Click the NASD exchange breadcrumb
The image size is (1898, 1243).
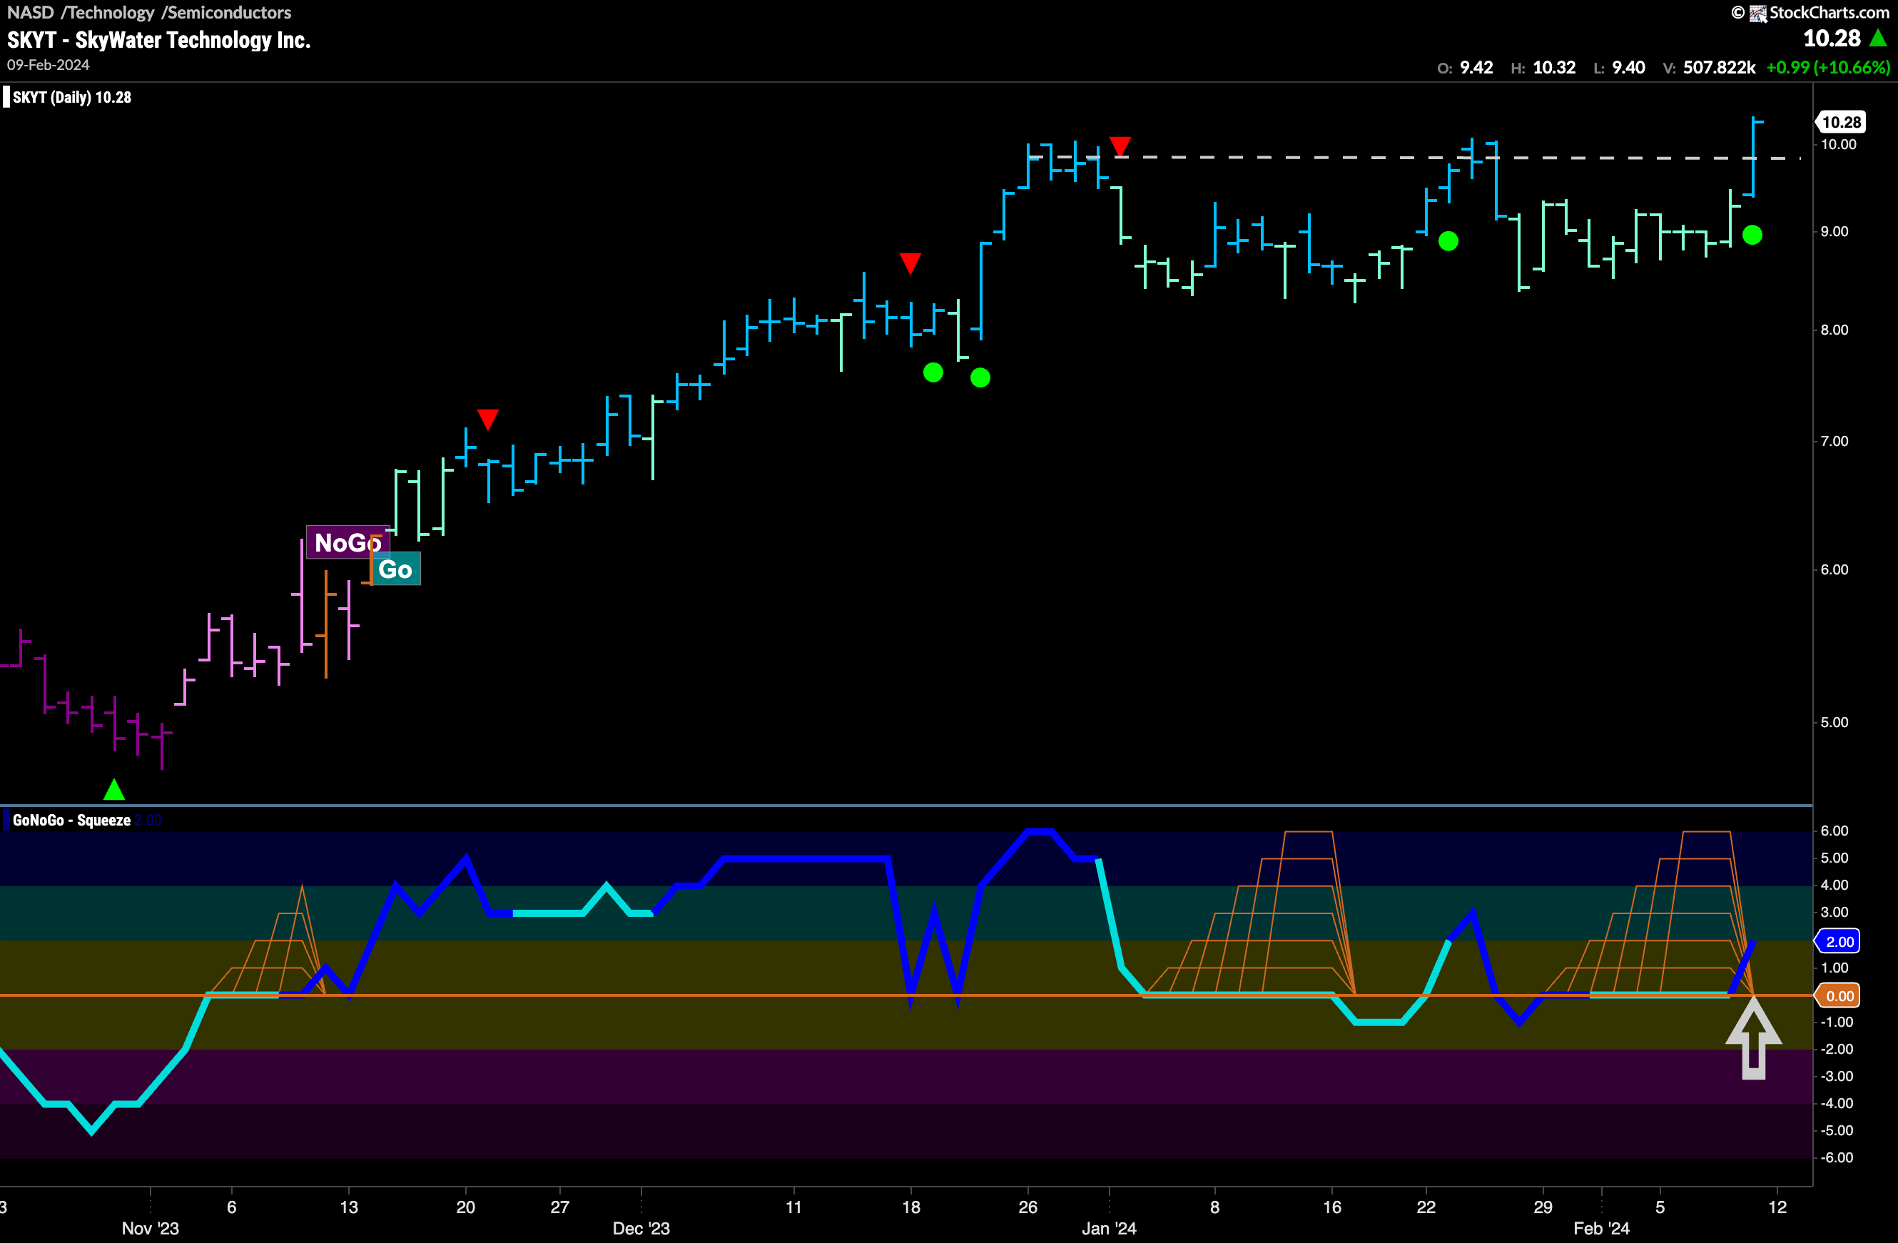pos(30,13)
